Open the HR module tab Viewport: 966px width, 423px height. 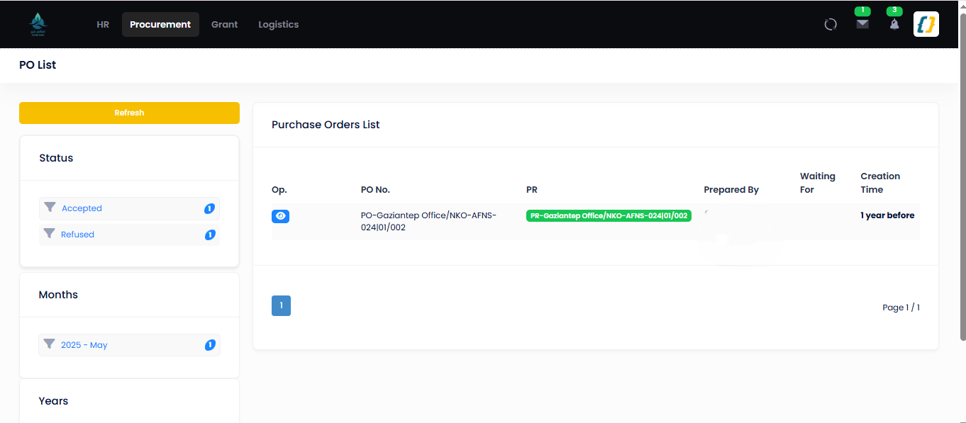tap(103, 24)
